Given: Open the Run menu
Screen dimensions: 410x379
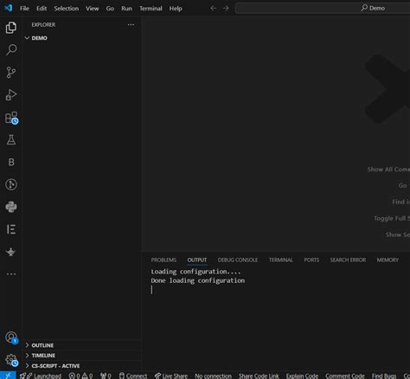Looking at the screenshot, I should 126,9.
